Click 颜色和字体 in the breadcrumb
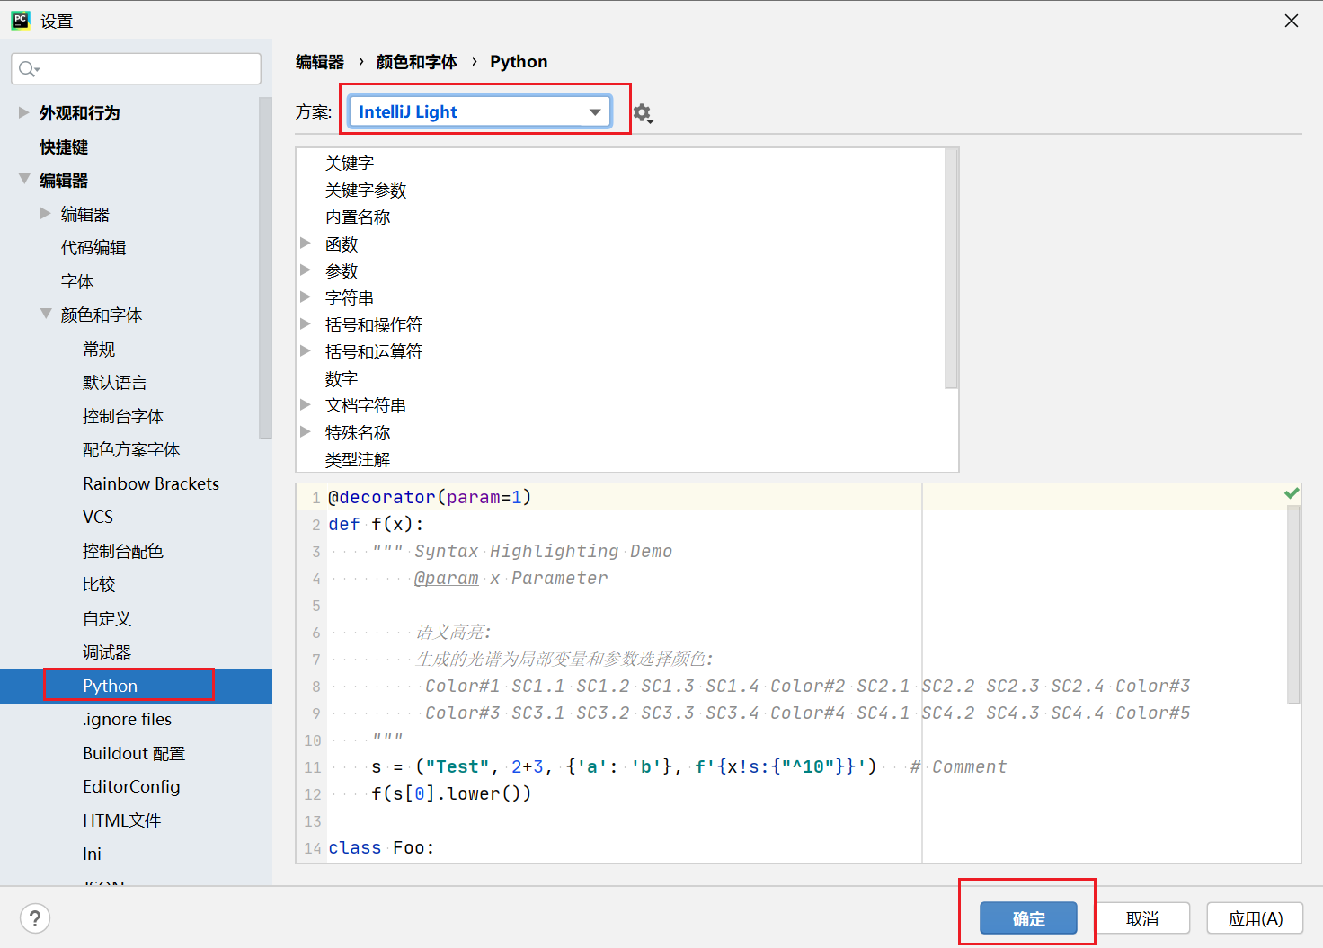 (416, 61)
